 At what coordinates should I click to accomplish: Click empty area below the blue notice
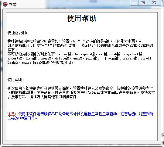(x=82, y=130)
